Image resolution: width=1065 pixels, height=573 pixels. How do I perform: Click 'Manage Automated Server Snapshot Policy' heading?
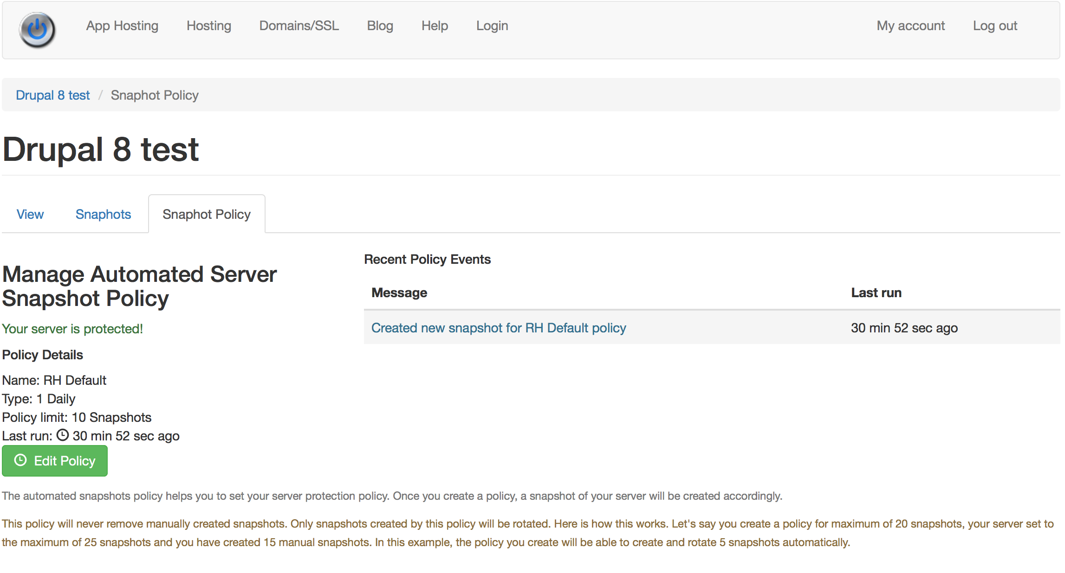tap(139, 286)
